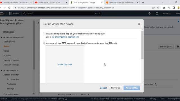
Task: Reload the browser page
Action: (9, 8)
